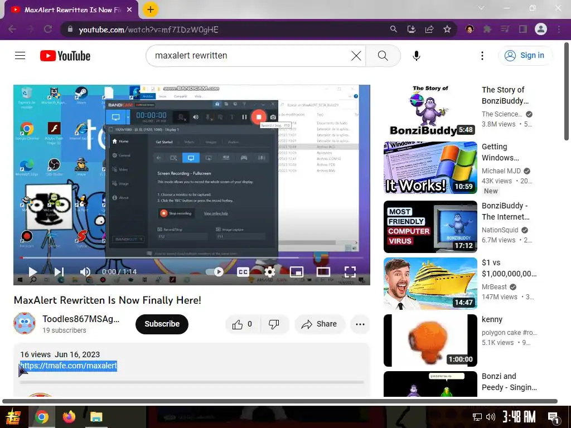Screen dimensions: 571x428
Task: Open YouTube settings three-dot menu
Action: tap(482, 56)
